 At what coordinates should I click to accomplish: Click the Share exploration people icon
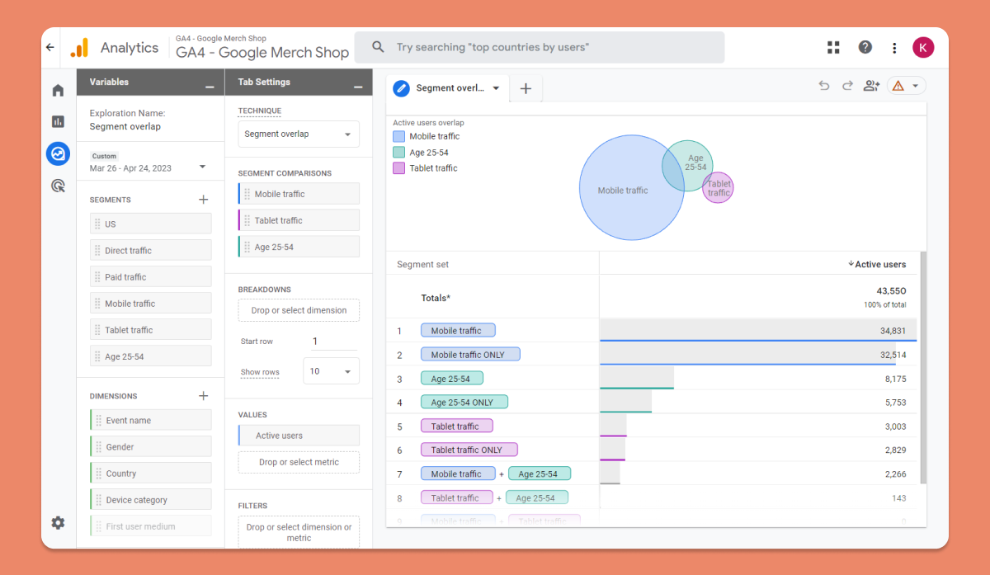tap(871, 86)
